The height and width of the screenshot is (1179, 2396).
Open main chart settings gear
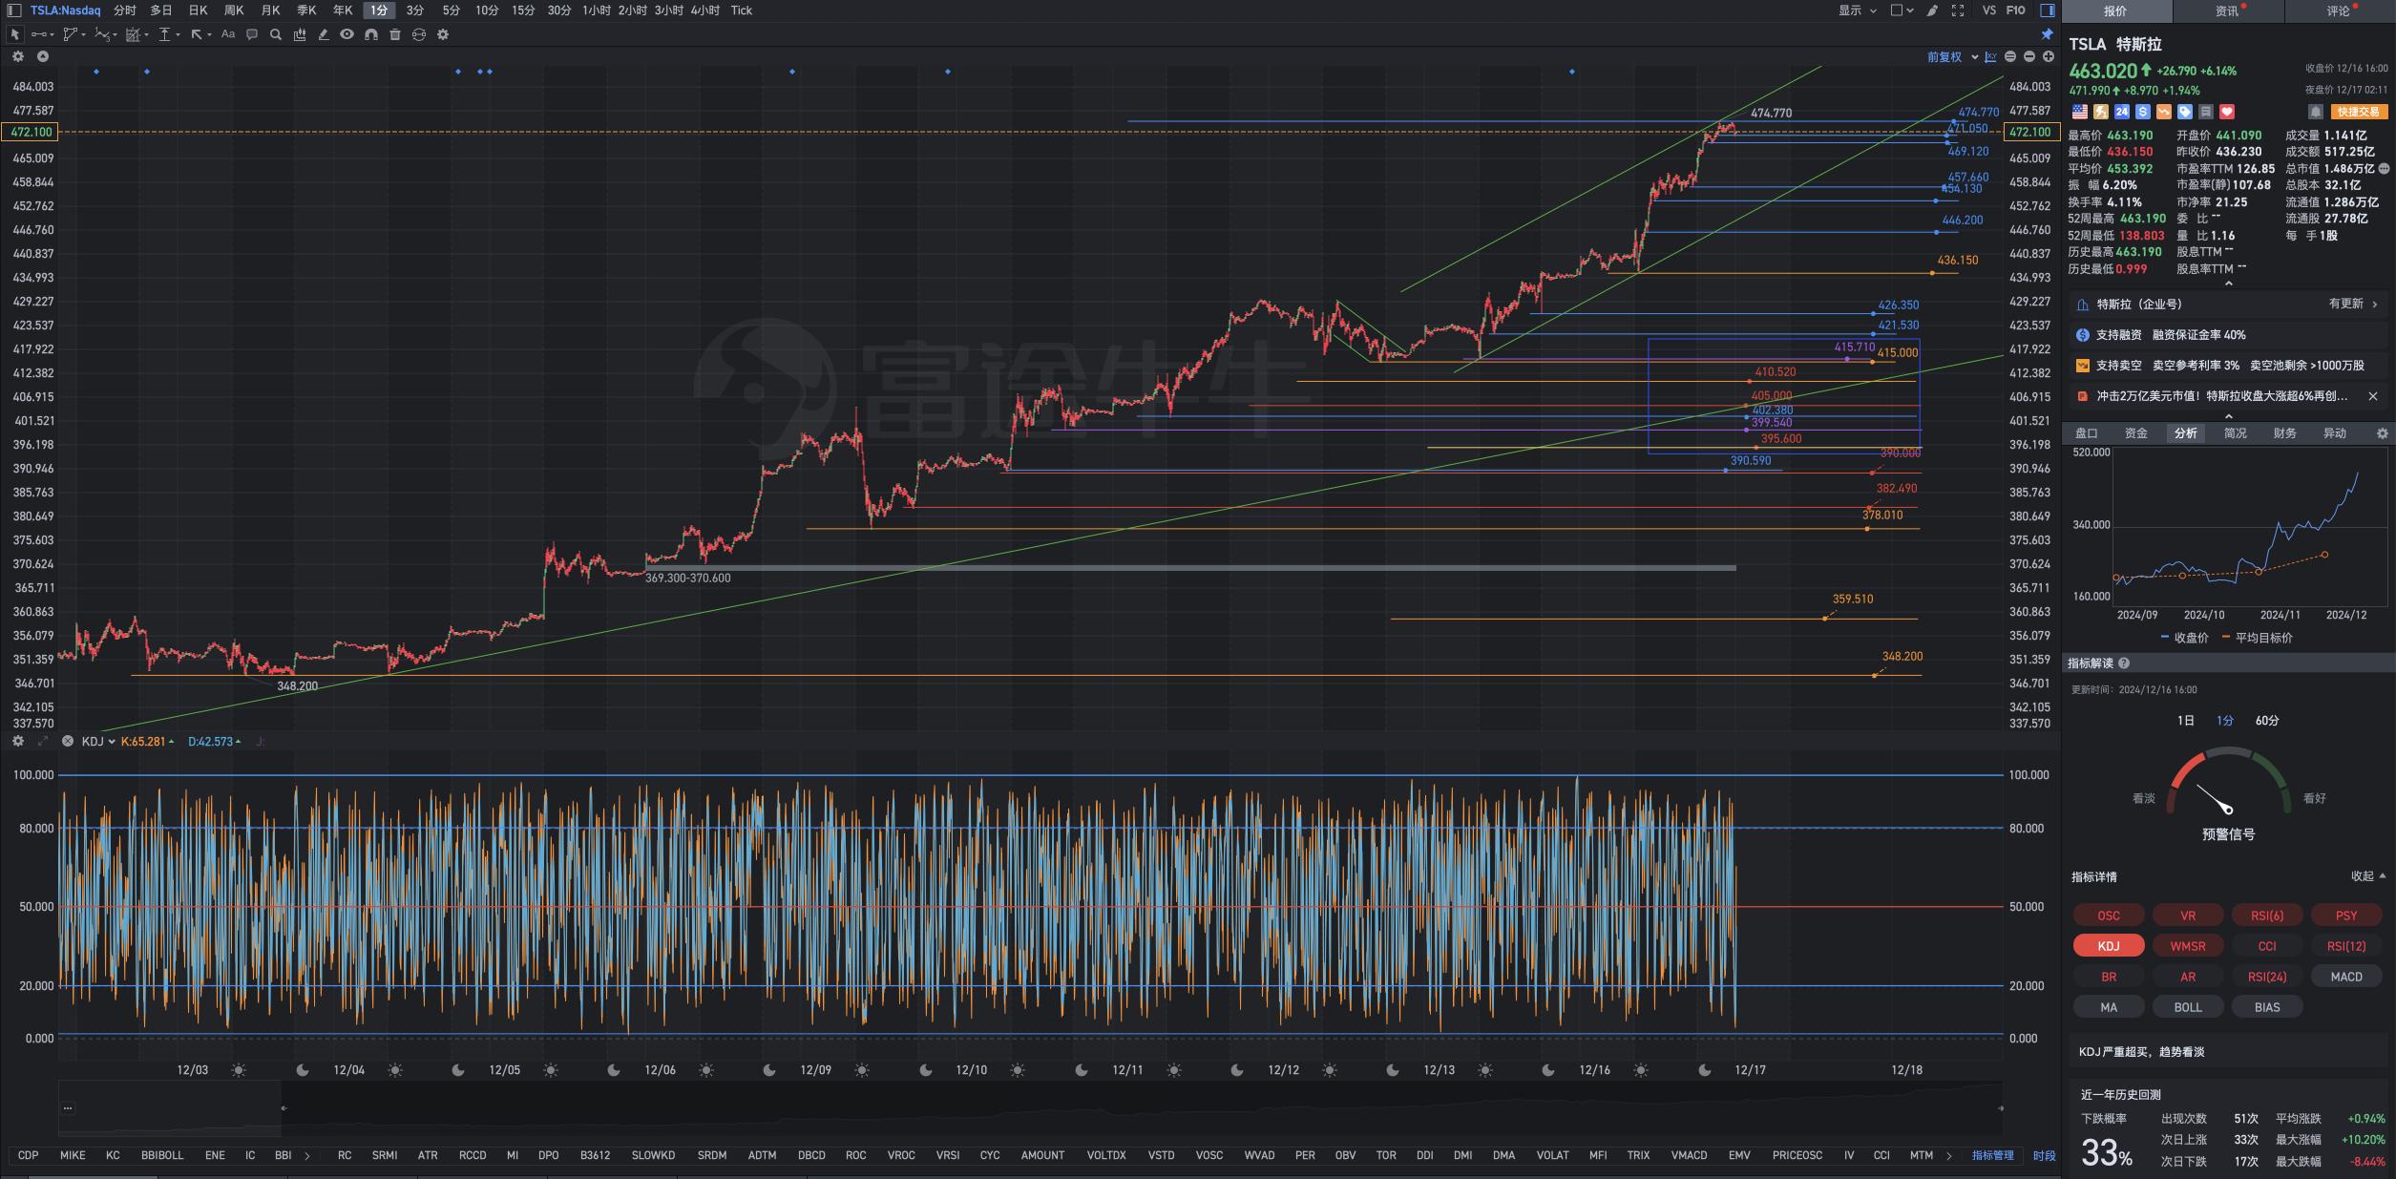point(18,56)
